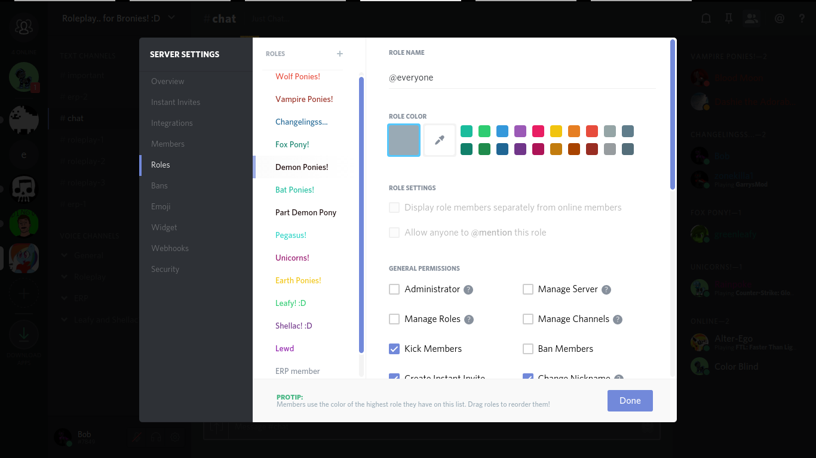Toggle Allow anyone to @mention checkbox
This screenshot has height=458, width=816.
(394, 233)
